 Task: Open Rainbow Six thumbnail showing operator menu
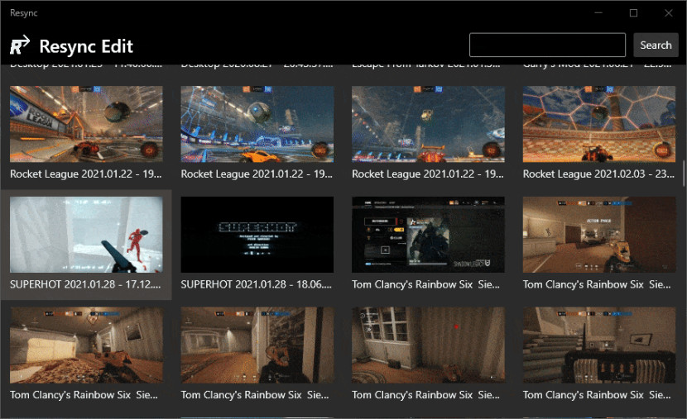pos(428,235)
